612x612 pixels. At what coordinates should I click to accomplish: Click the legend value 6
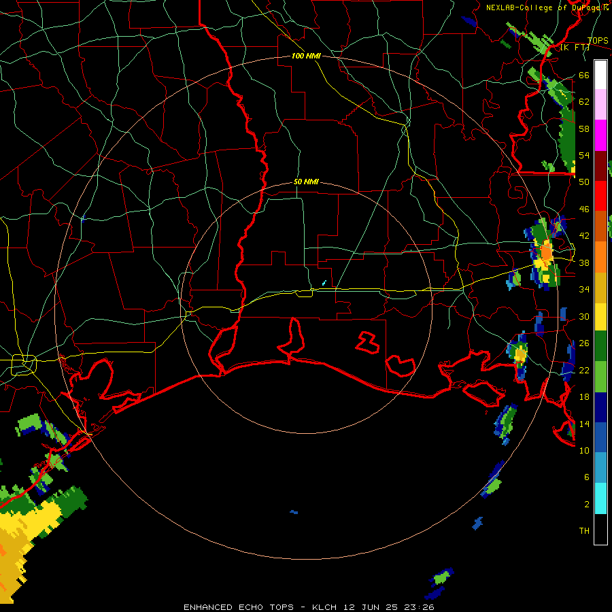click(586, 477)
